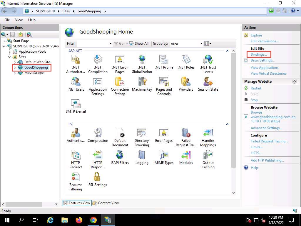The width and height of the screenshot is (301, 226).
Task: Click inside the Filter input field
Action: click(93, 44)
